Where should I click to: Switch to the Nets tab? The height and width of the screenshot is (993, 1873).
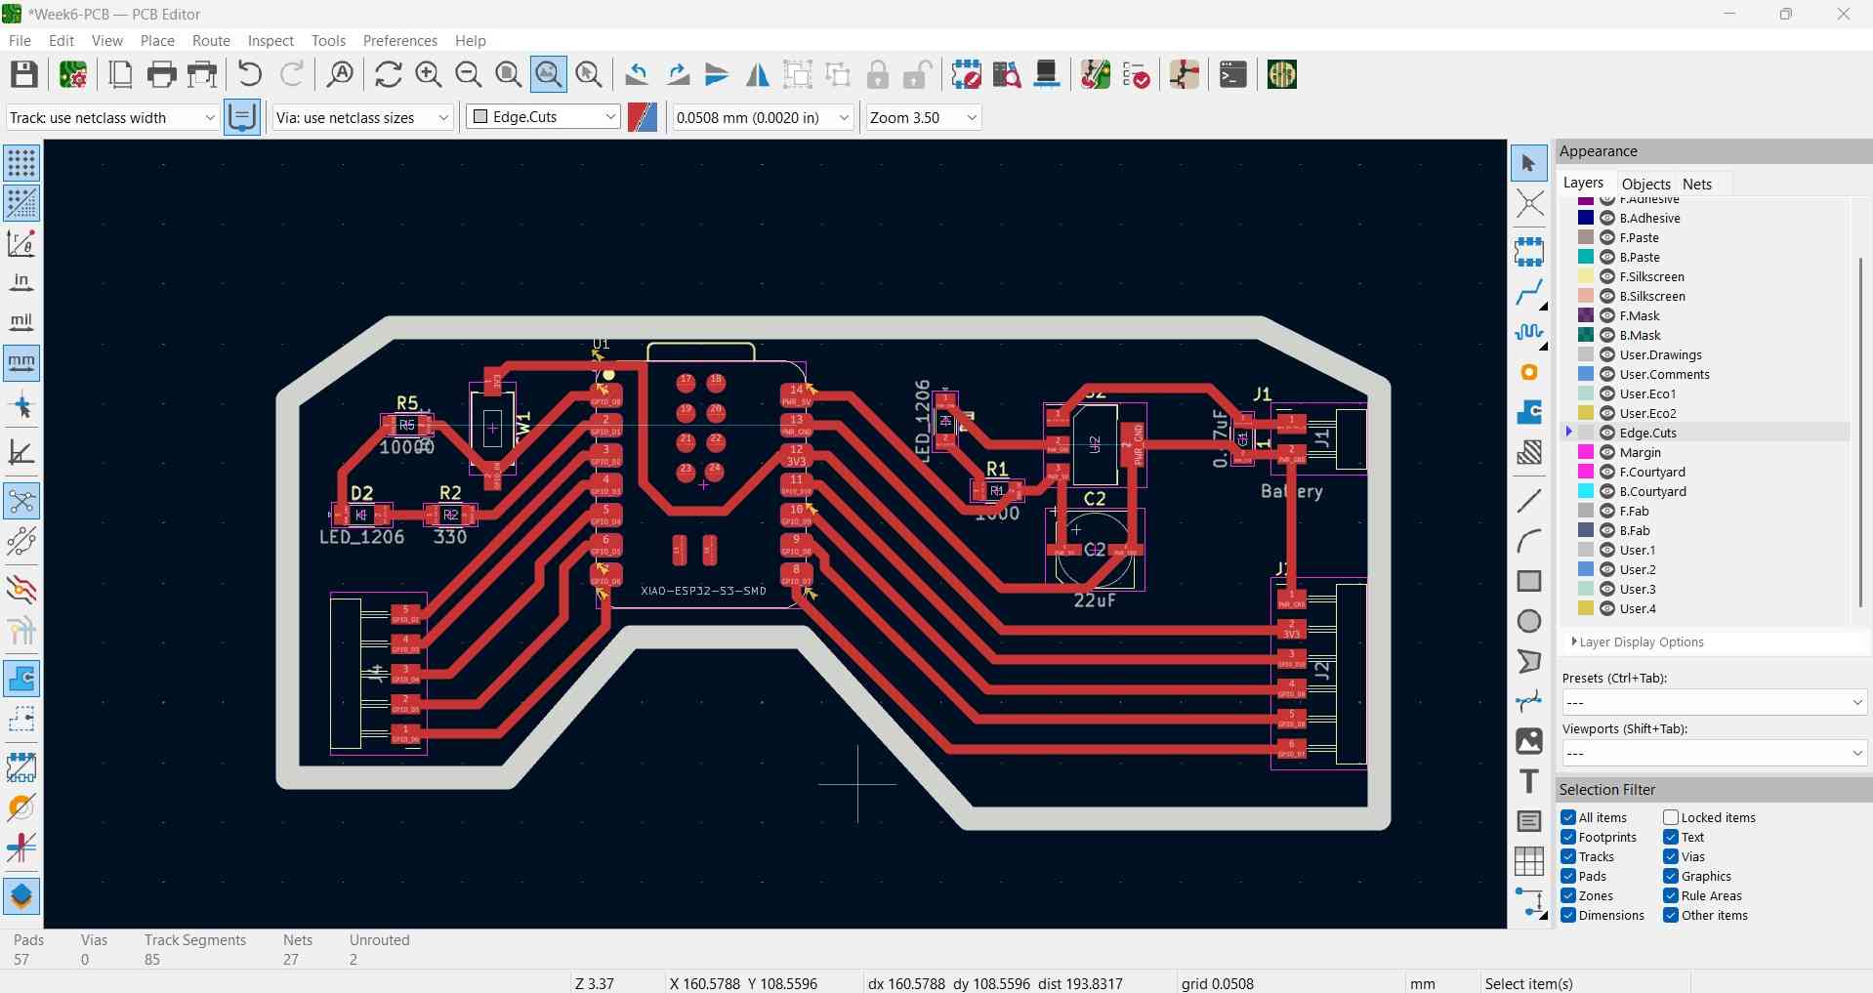point(1698,184)
